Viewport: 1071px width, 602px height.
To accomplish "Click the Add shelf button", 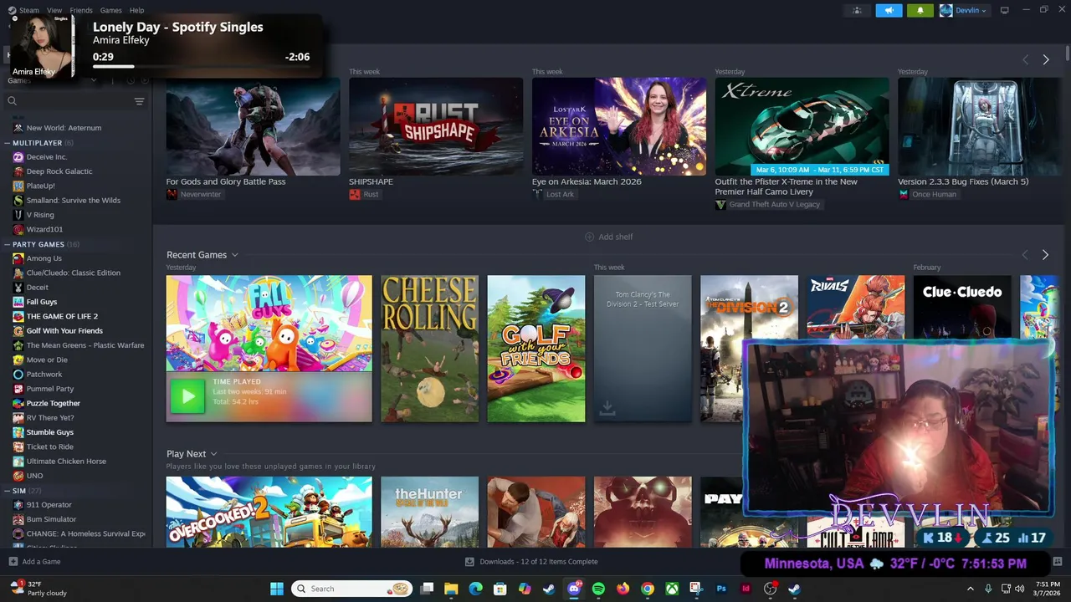I will click(x=608, y=237).
